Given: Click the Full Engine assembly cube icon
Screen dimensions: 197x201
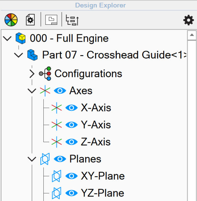Looking at the screenshot, I should pyautogui.click(x=21, y=38).
